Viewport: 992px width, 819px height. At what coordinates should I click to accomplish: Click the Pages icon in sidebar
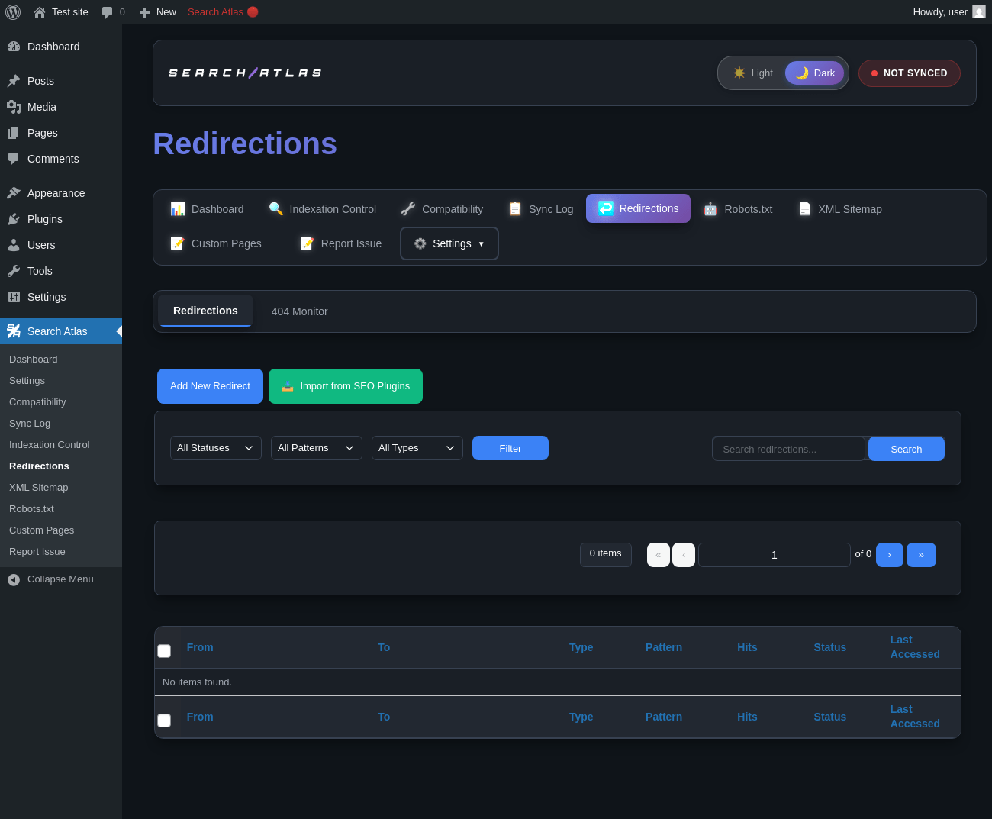[x=14, y=133]
